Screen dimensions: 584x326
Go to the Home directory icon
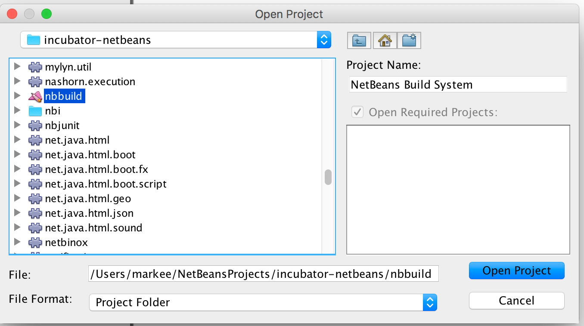coord(385,41)
